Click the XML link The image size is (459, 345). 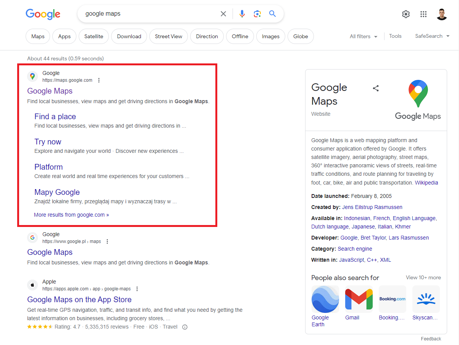[386, 260]
